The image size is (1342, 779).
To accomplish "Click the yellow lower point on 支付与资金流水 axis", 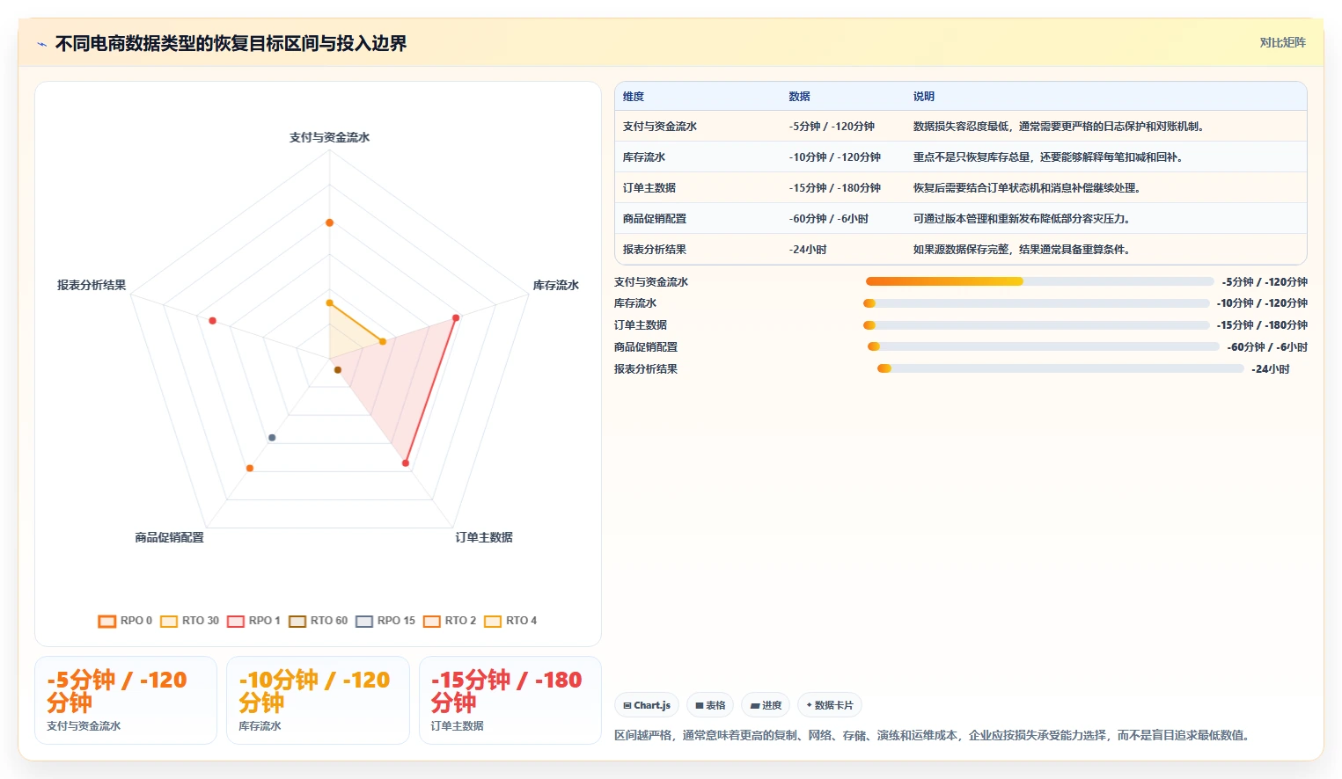I will pos(330,303).
